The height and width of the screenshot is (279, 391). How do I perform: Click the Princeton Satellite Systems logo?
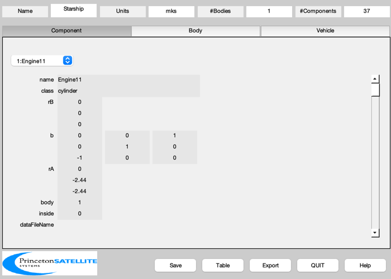click(50, 263)
